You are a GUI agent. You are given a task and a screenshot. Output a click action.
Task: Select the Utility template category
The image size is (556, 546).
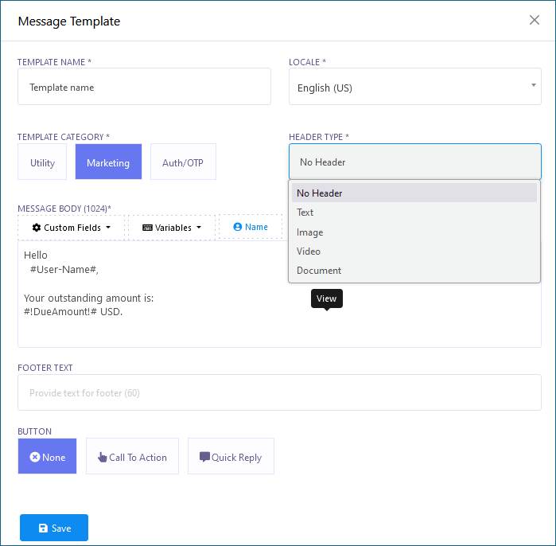pyautogui.click(x=43, y=162)
